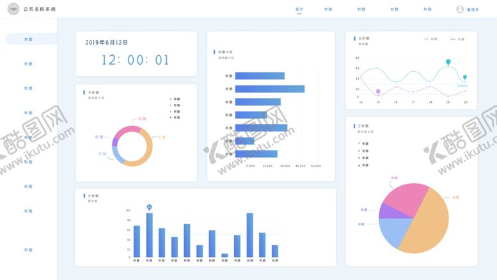The image size is (497, 280).
Task: Open the 首页 tab in top navigation
Action: point(299,10)
